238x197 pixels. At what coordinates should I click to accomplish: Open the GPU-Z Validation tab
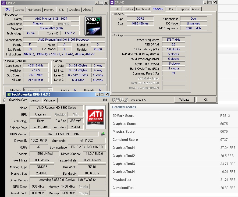point(50,100)
